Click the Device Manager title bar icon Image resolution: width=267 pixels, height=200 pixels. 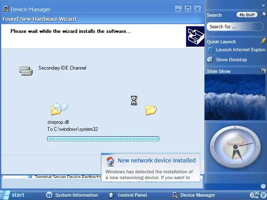click(x=6, y=9)
